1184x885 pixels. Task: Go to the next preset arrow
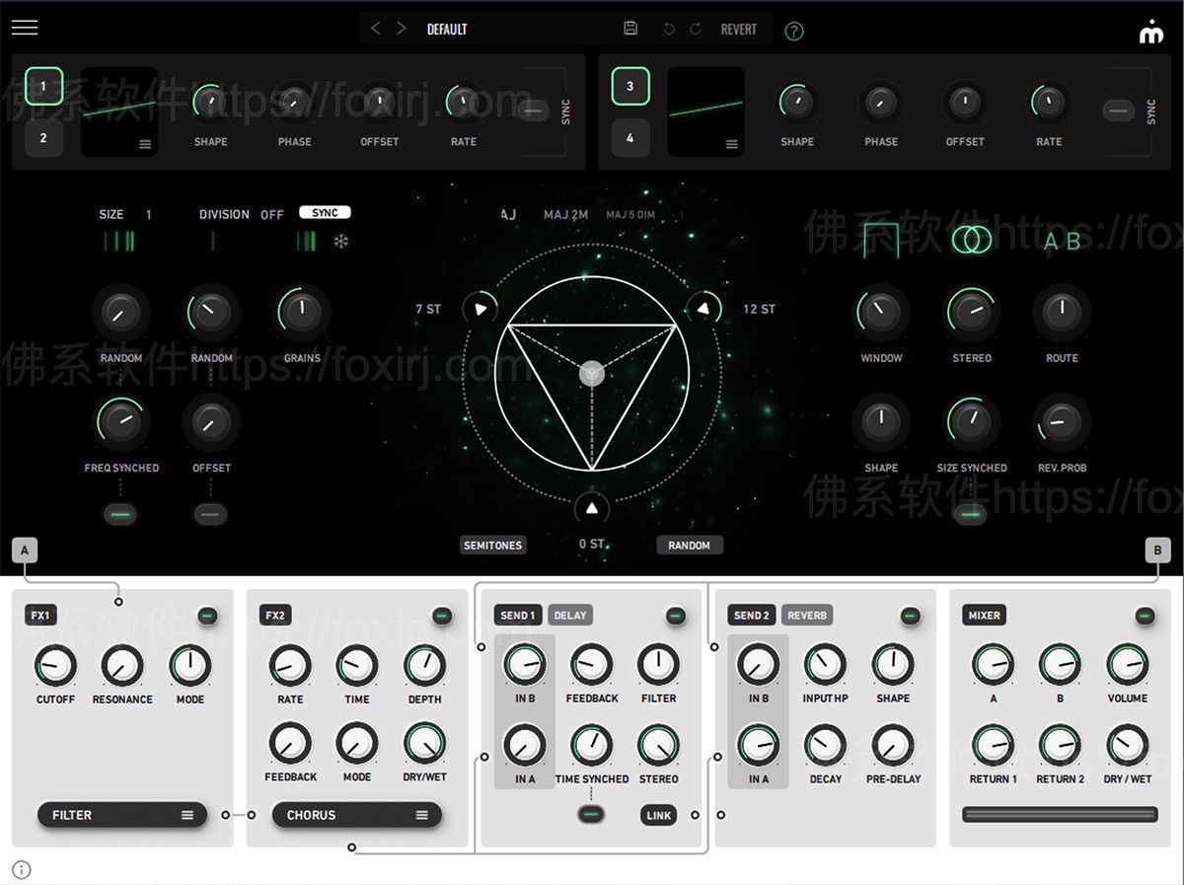401,29
